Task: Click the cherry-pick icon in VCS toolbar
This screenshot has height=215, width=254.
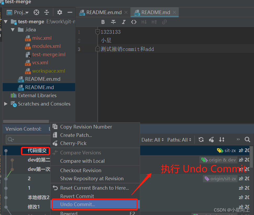Action: pyautogui.click(x=211, y=140)
